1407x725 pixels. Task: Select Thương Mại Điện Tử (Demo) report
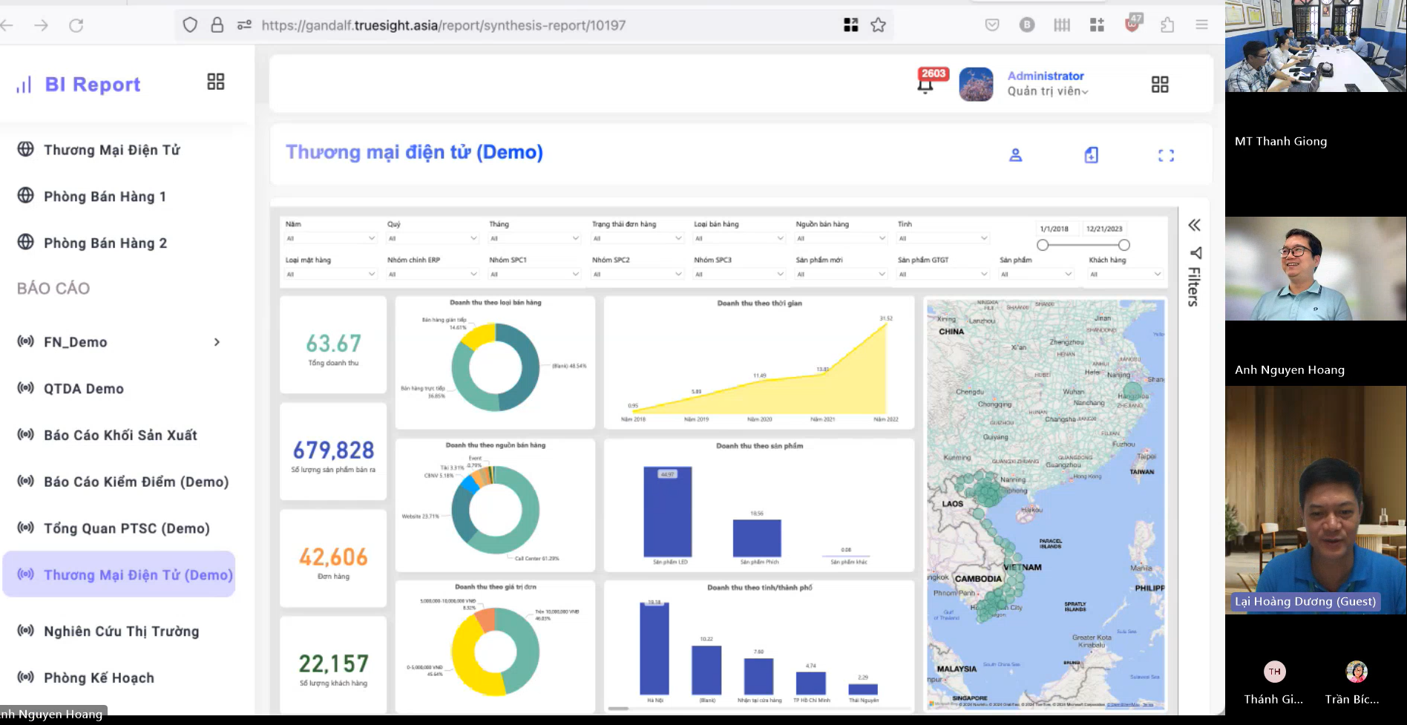pyautogui.click(x=119, y=574)
